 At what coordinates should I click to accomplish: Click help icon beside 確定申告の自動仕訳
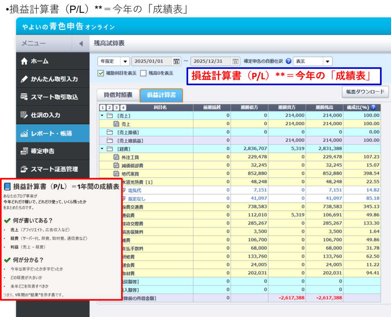tap(288, 61)
